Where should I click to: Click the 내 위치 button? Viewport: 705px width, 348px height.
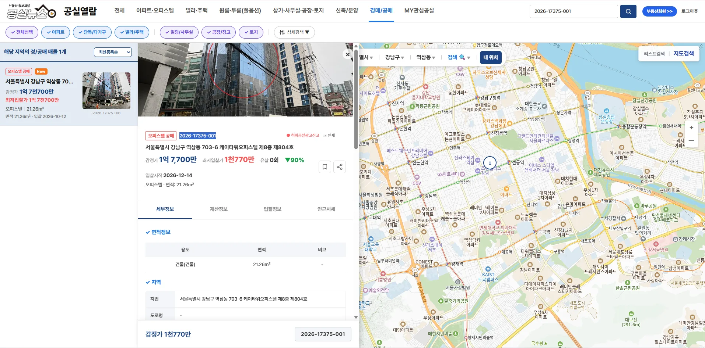491,57
